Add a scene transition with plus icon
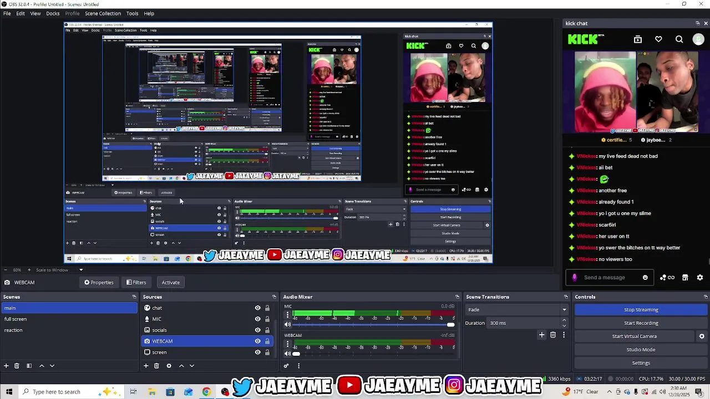The image size is (710, 399). (542, 335)
